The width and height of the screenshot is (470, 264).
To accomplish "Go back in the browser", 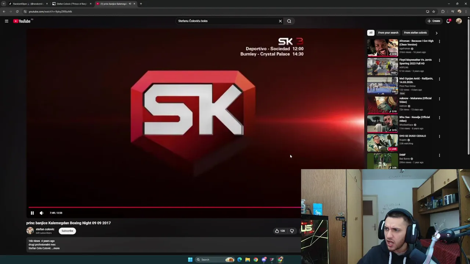I will coord(4,11).
